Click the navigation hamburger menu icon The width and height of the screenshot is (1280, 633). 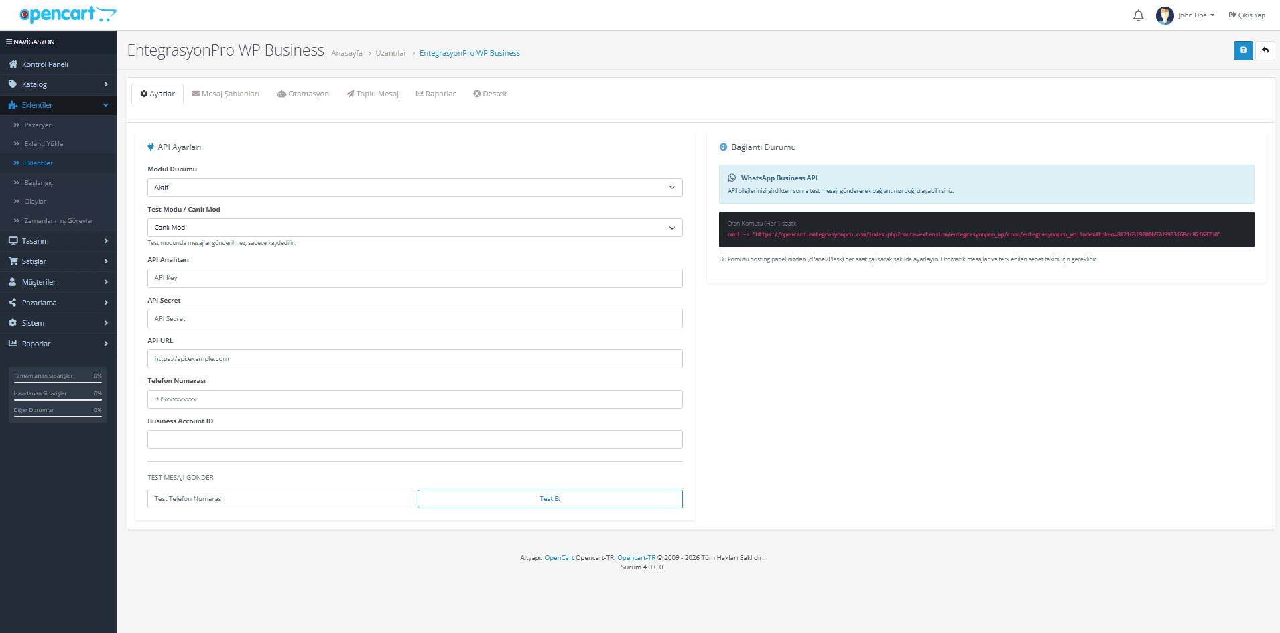(9, 42)
